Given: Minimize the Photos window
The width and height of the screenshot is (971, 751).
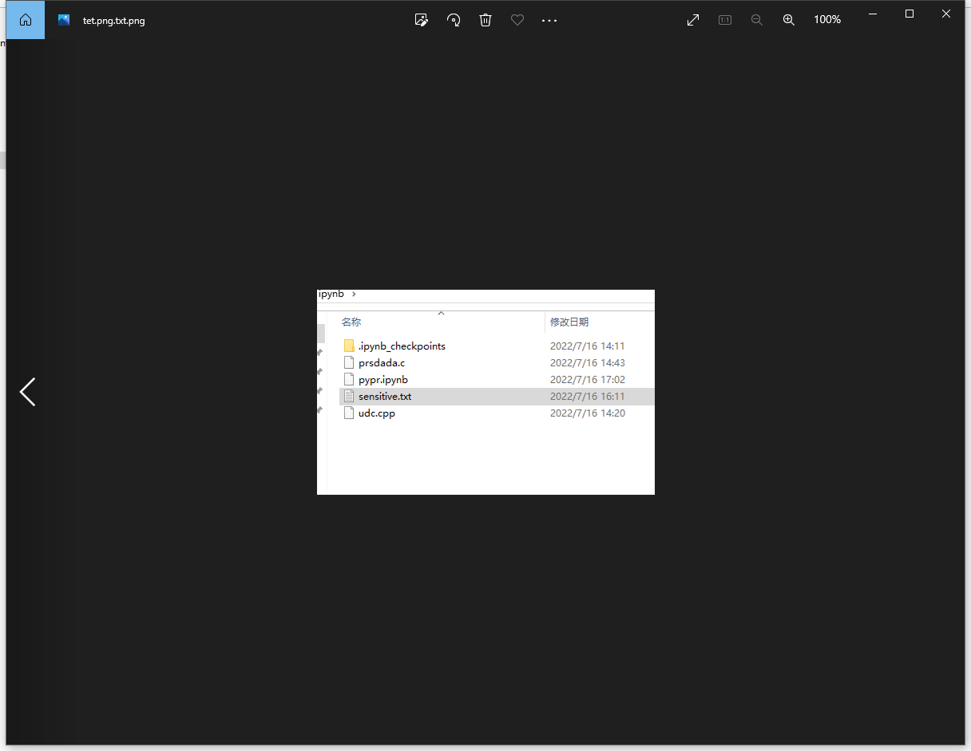Looking at the screenshot, I should click(873, 14).
